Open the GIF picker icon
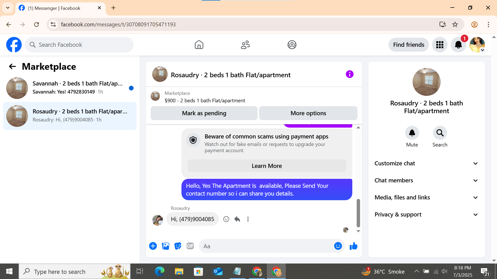Screen dimensions: 497x279 (190, 246)
